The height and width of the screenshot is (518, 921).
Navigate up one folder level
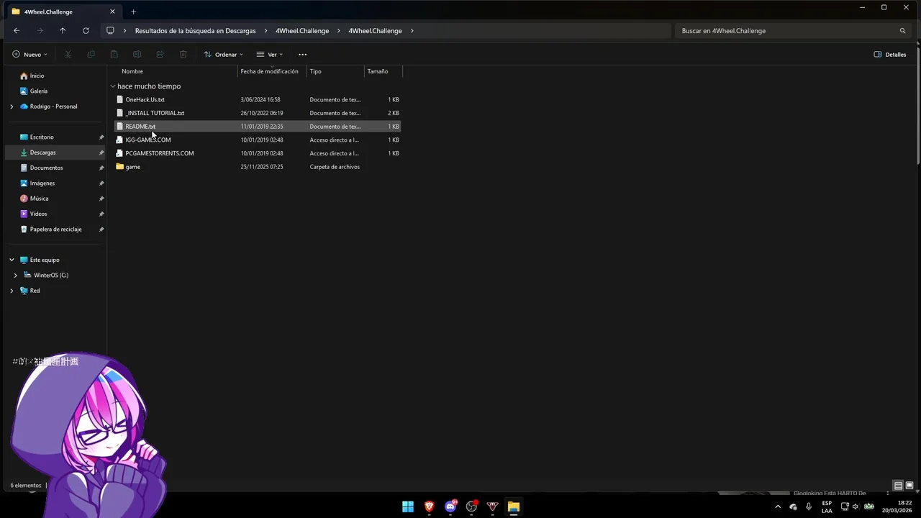click(63, 31)
